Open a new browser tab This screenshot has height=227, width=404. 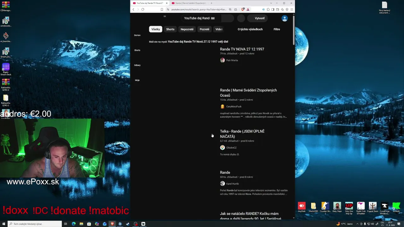[x=211, y=3]
